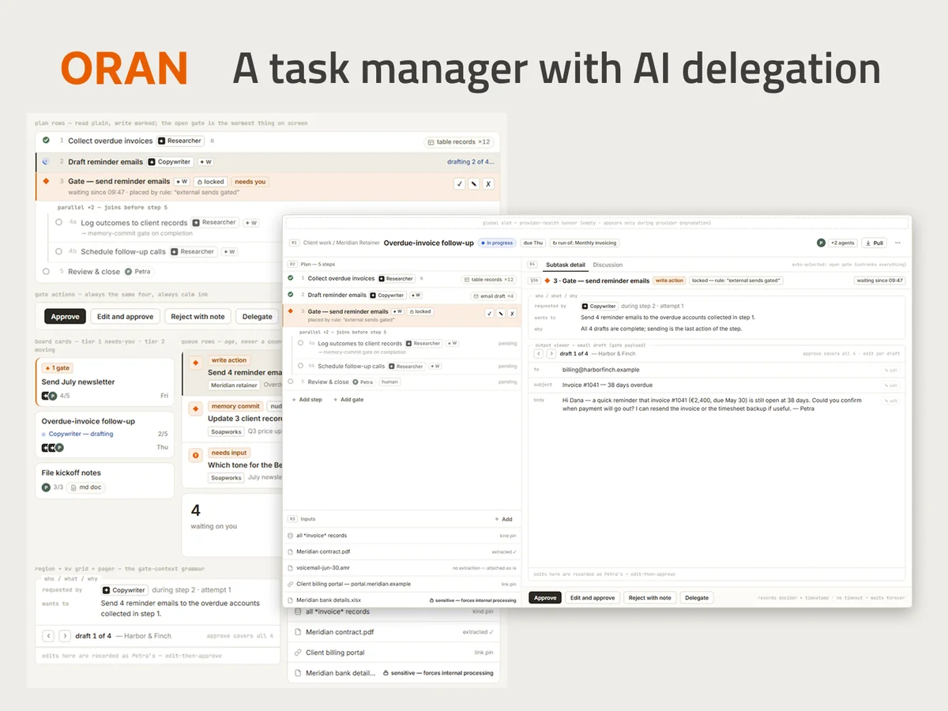
Task: Click the previous draft arrow in the output viewer
Action: (539, 354)
